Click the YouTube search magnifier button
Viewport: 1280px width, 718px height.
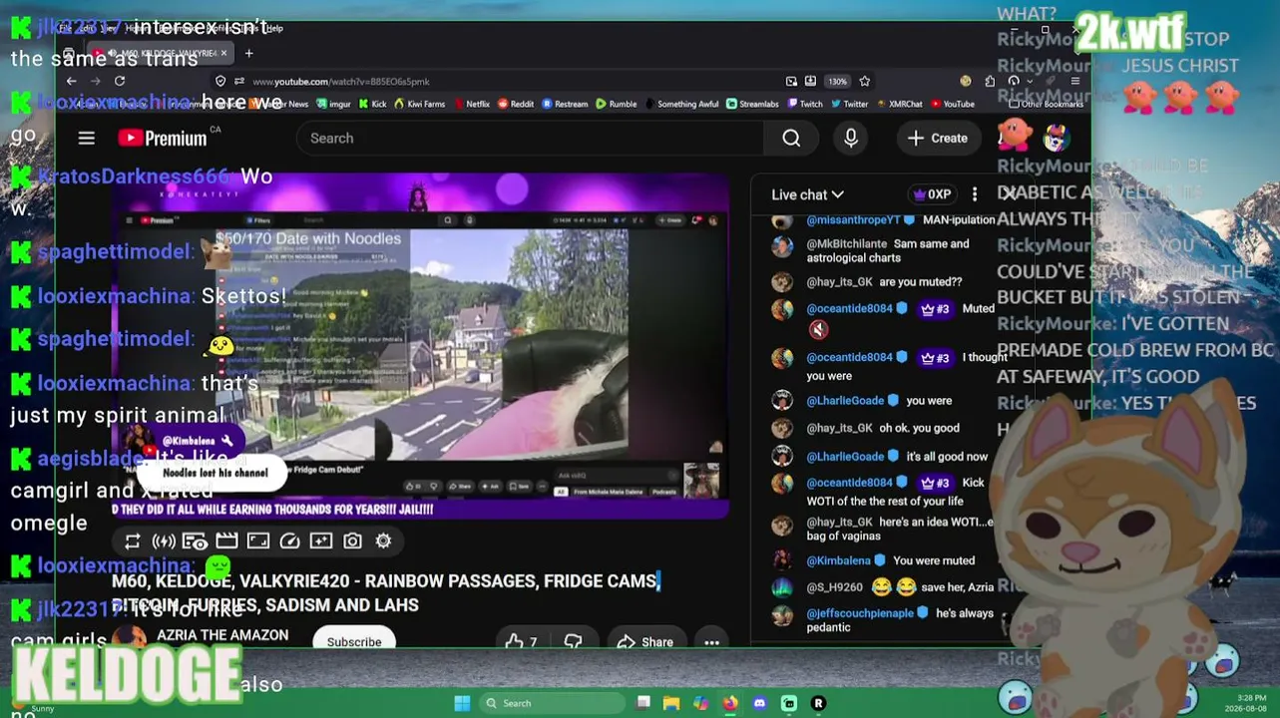tap(791, 139)
